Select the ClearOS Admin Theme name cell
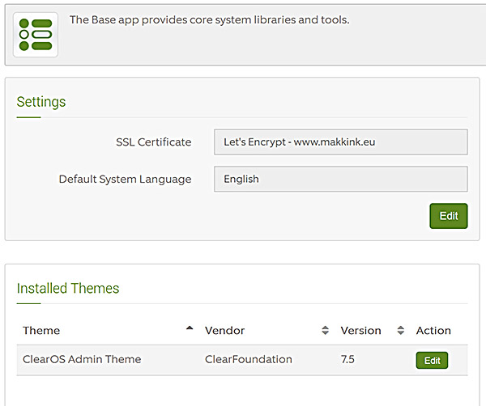Screen dimensions: 486x406 [x=82, y=360]
